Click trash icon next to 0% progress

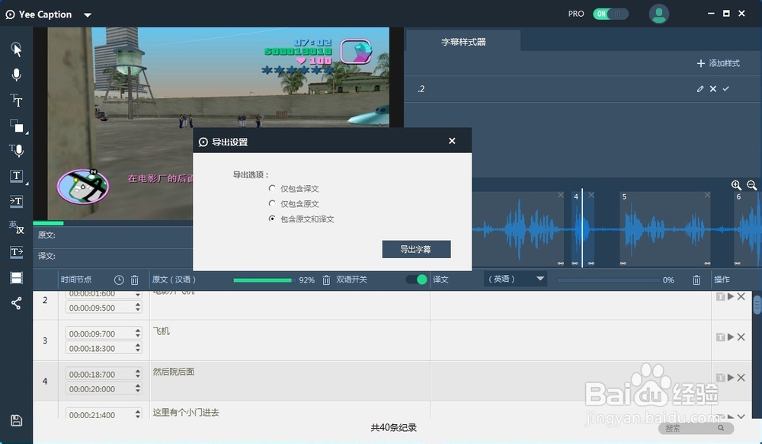point(696,279)
